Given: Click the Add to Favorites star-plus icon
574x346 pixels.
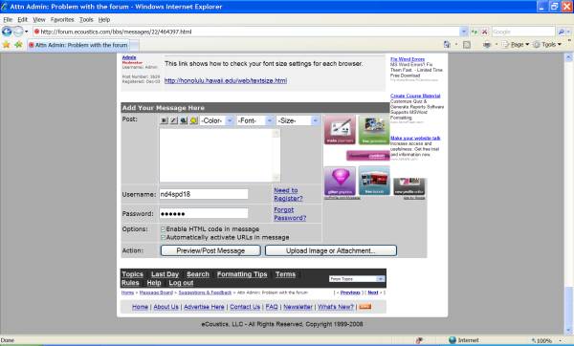Looking at the screenshot, I should [18, 45].
